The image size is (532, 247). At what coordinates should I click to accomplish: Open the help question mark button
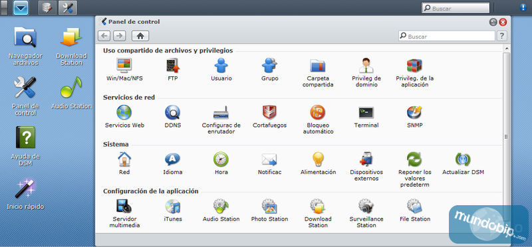(x=502, y=36)
